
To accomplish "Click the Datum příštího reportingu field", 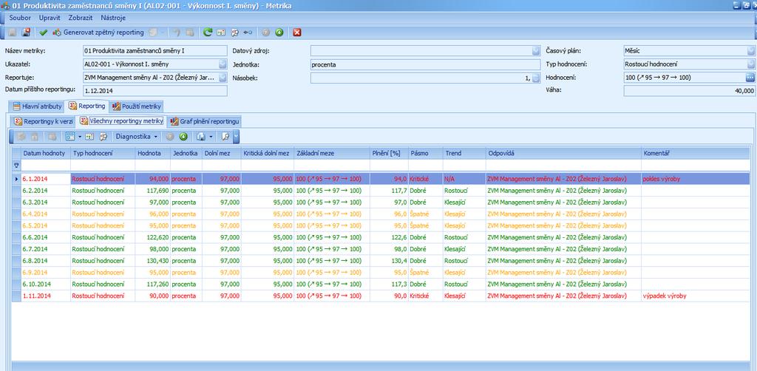I will tap(155, 91).
